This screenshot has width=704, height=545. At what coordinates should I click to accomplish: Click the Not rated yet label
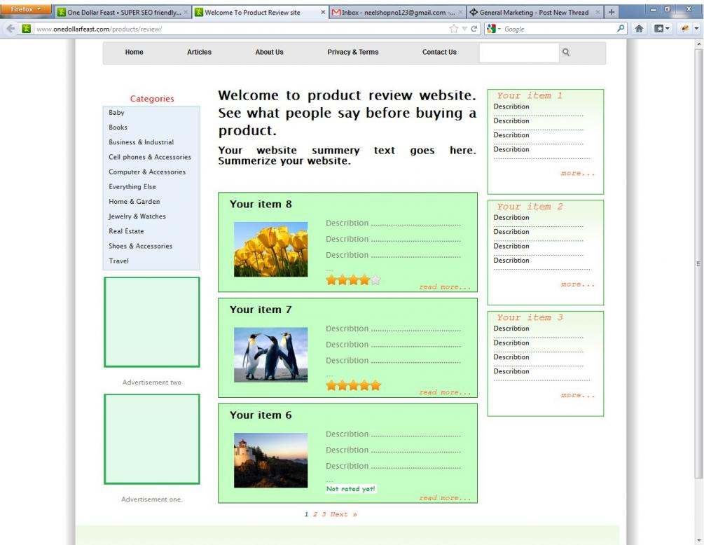coord(351,489)
